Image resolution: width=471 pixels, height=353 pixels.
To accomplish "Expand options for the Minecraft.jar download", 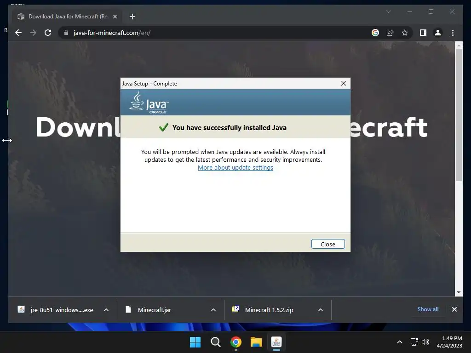I will coord(213,310).
